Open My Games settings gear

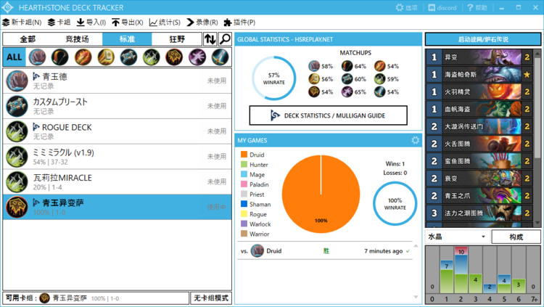(415, 140)
